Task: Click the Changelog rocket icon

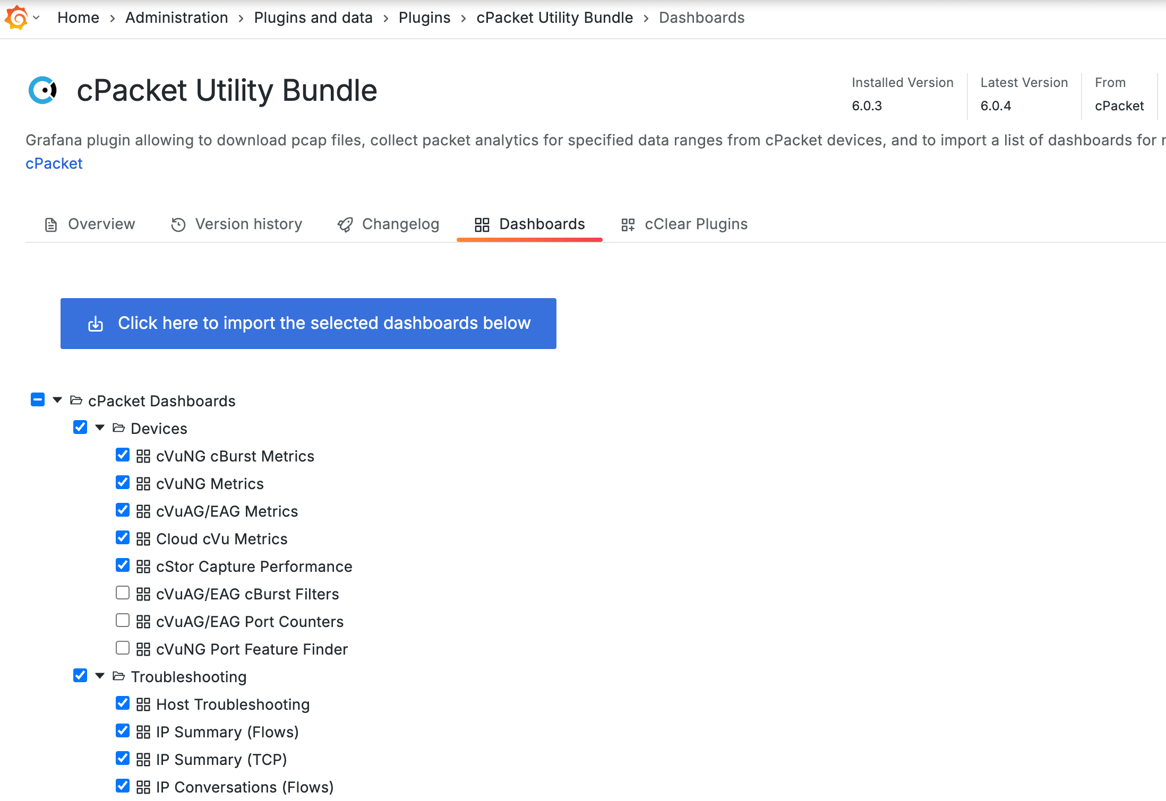Action: click(345, 225)
